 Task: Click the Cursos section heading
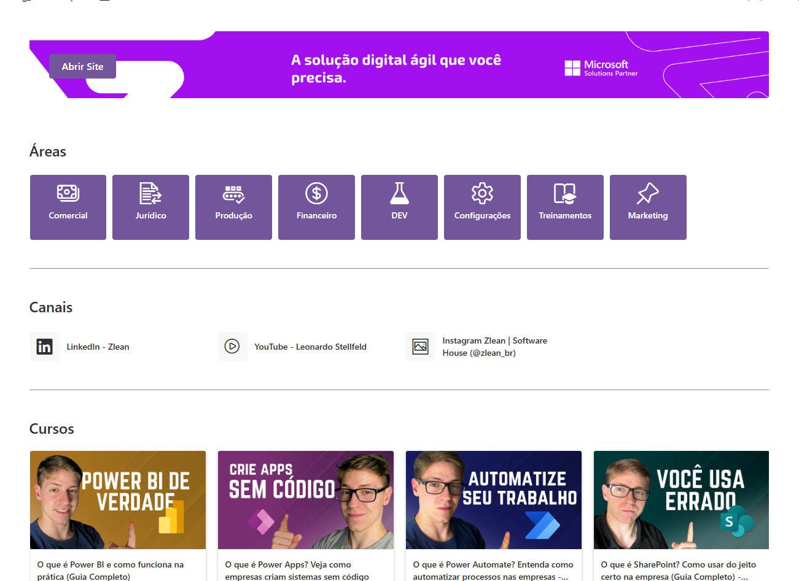tap(52, 429)
